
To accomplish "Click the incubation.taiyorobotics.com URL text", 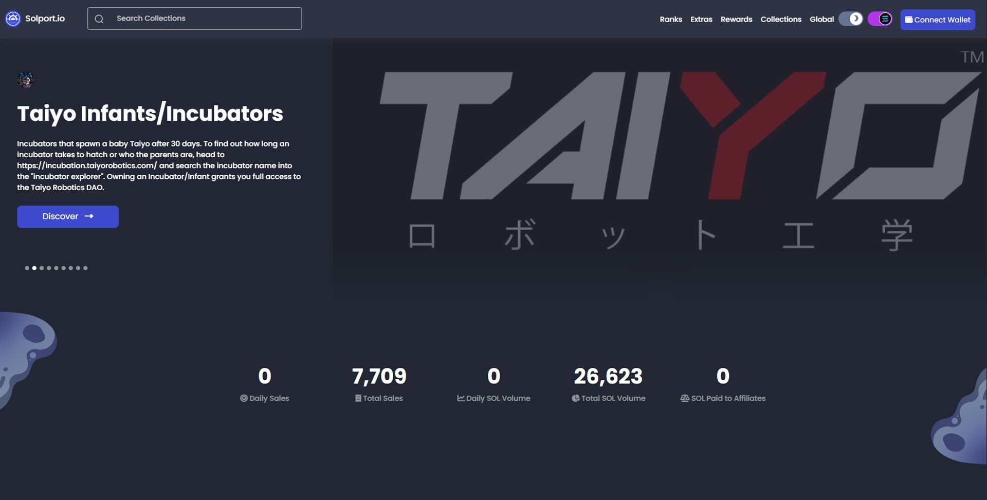I will point(87,165).
